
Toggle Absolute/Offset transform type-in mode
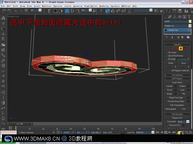point(58,132)
